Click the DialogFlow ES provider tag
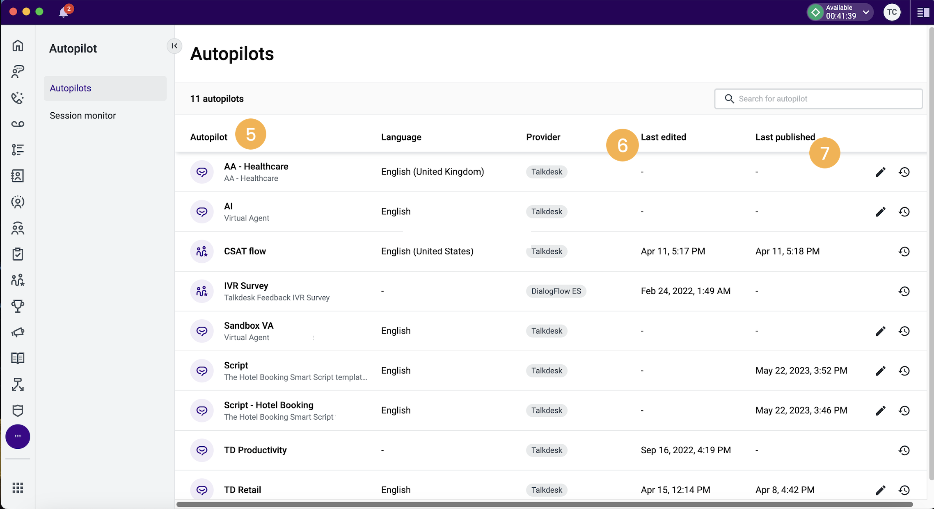The width and height of the screenshot is (934, 509). point(556,291)
